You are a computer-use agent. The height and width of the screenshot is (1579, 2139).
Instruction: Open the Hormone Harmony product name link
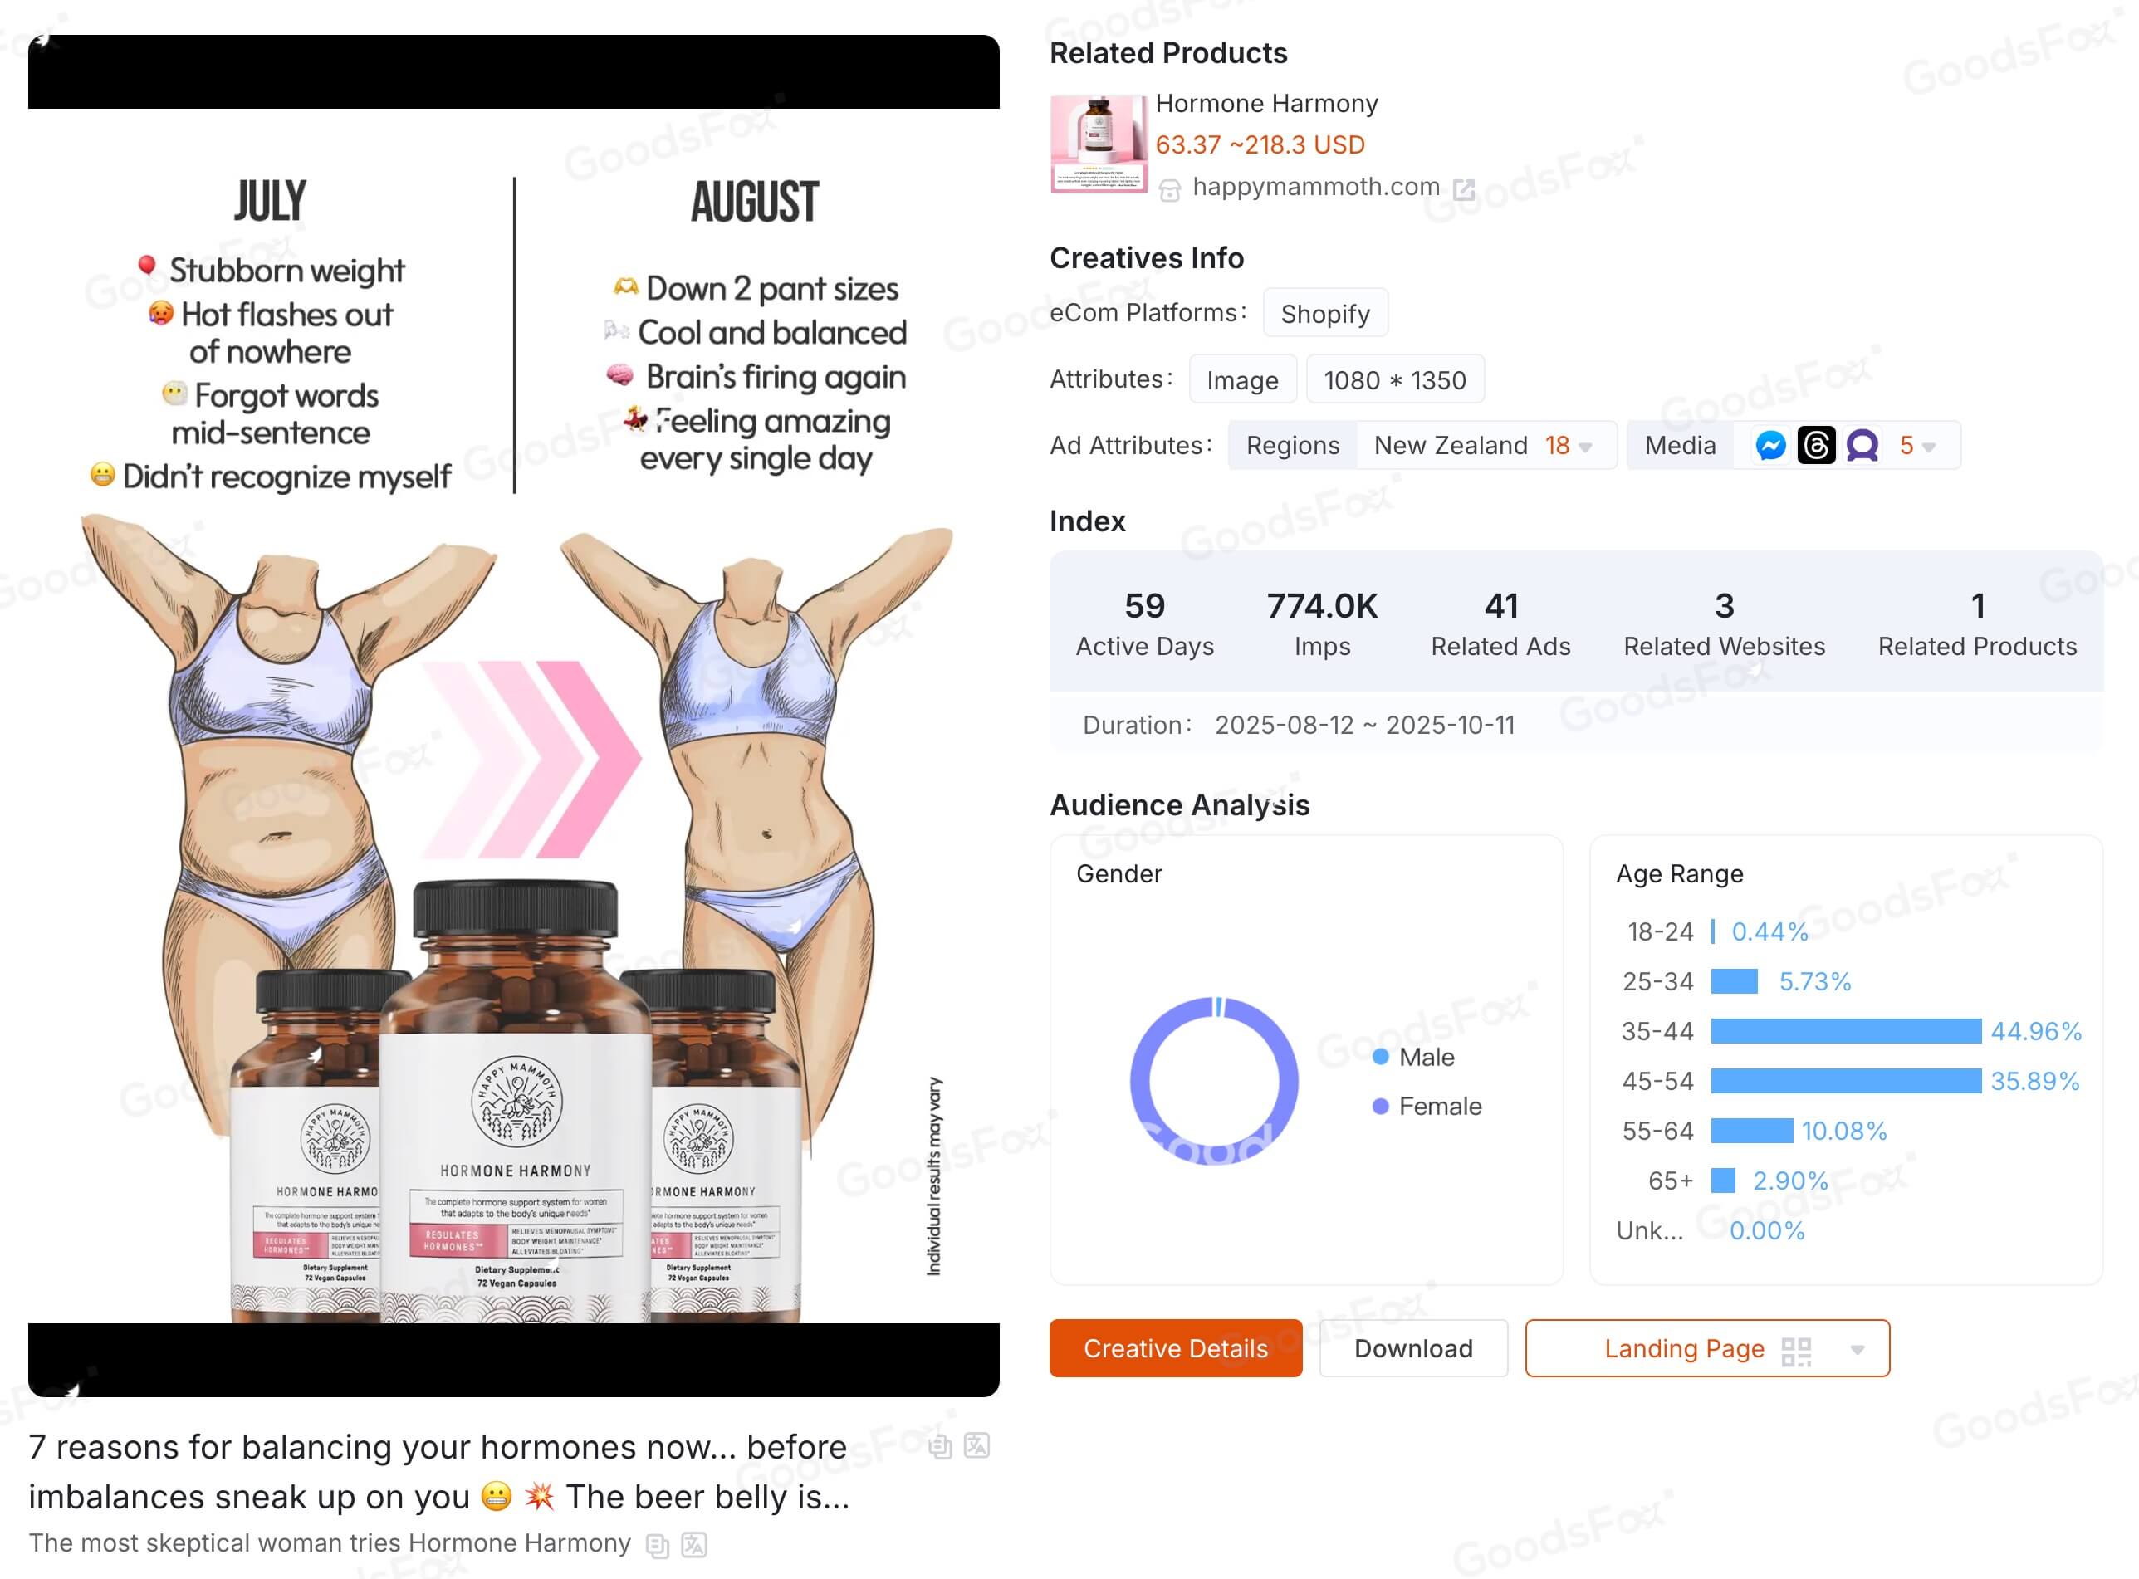tap(1265, 103)
